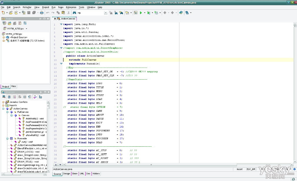Screen dimensions: 297x181
Task: Click the Replace binoculars icon
Action: click(x=116, y=13)
